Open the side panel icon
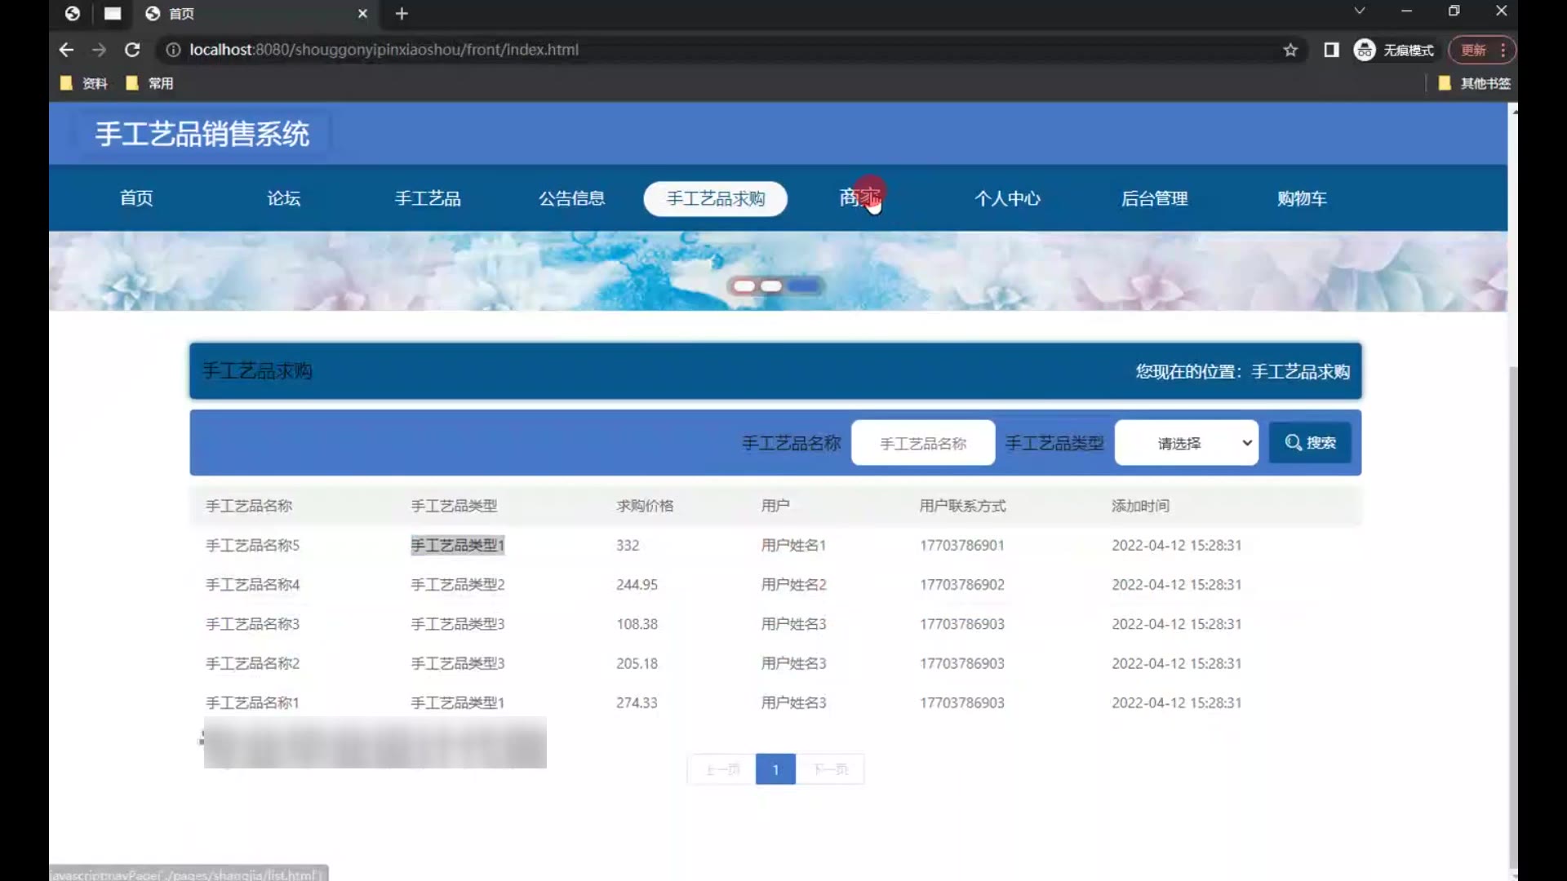The image size is (1567, 881). [x=1331, y=50]
